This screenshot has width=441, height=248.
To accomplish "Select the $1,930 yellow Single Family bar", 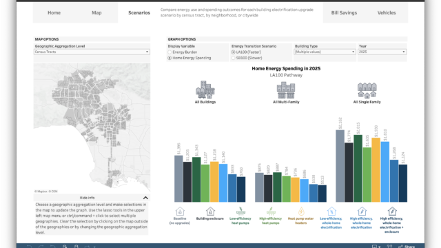I will [376, 170].
